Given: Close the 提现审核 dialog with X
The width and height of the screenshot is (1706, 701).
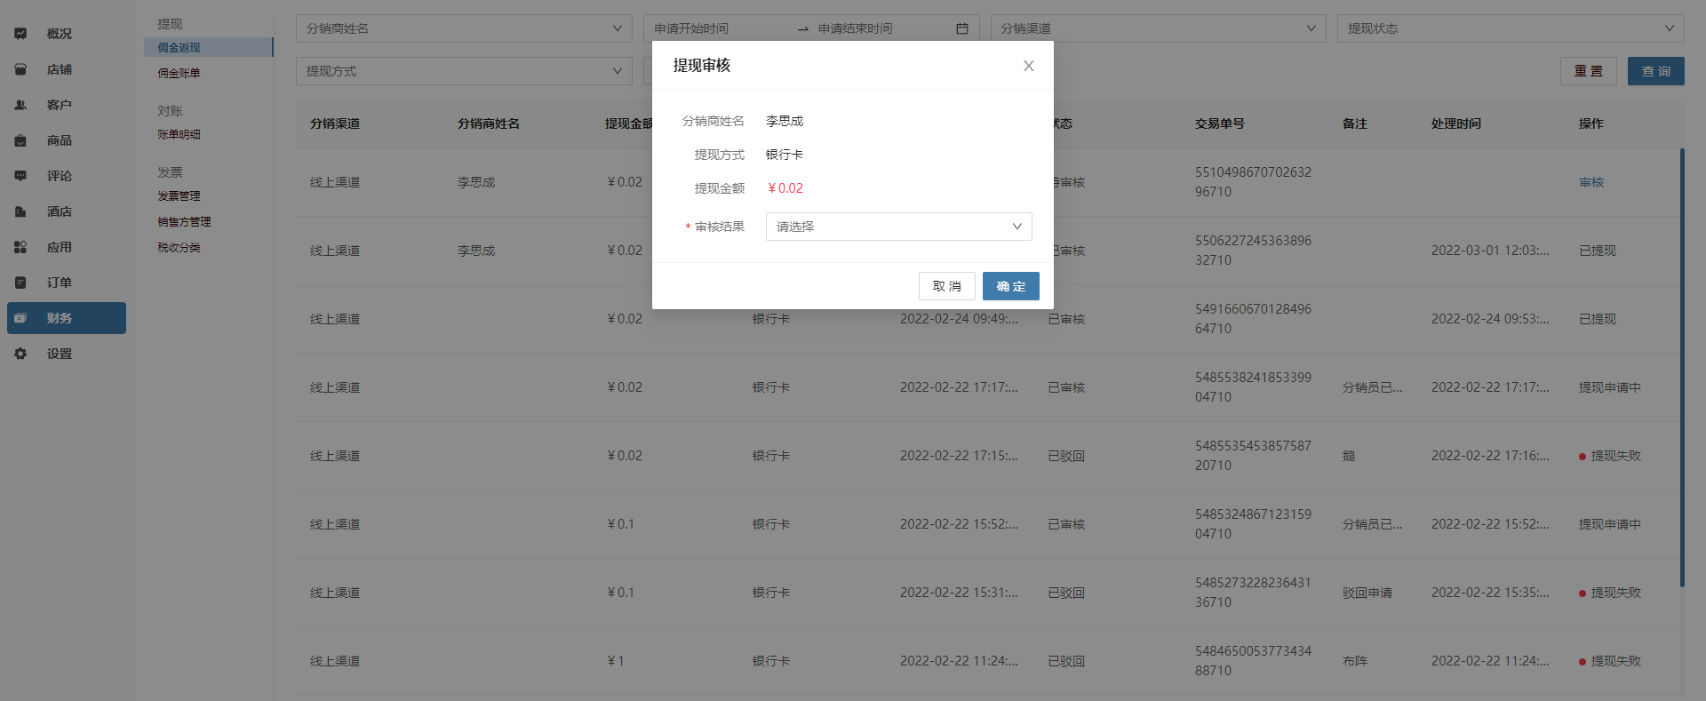Looking at the screenshot, I should click(1028, 66).
